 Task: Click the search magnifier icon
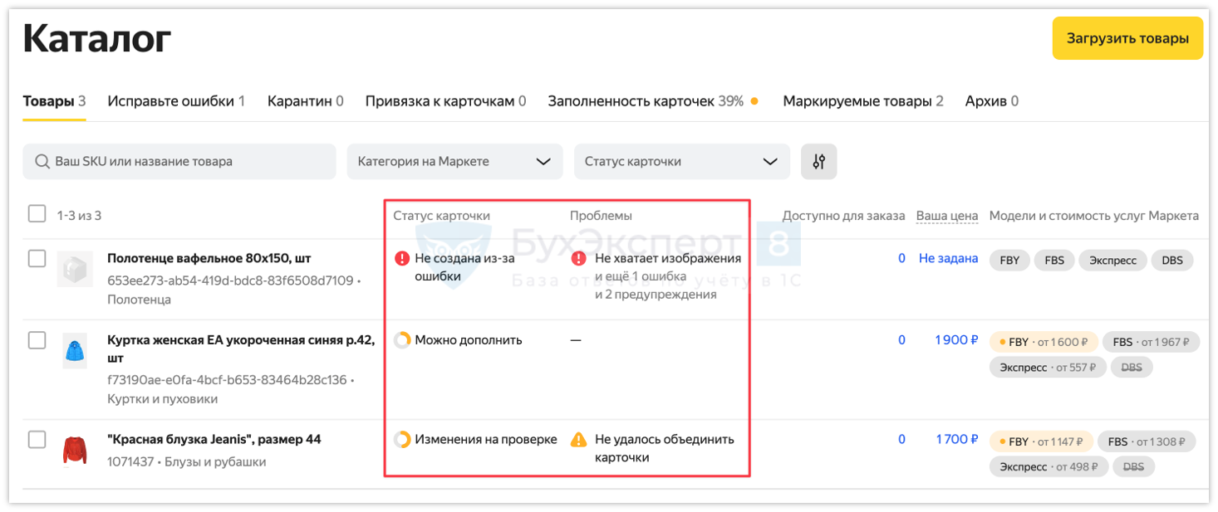tap(42, 162)
